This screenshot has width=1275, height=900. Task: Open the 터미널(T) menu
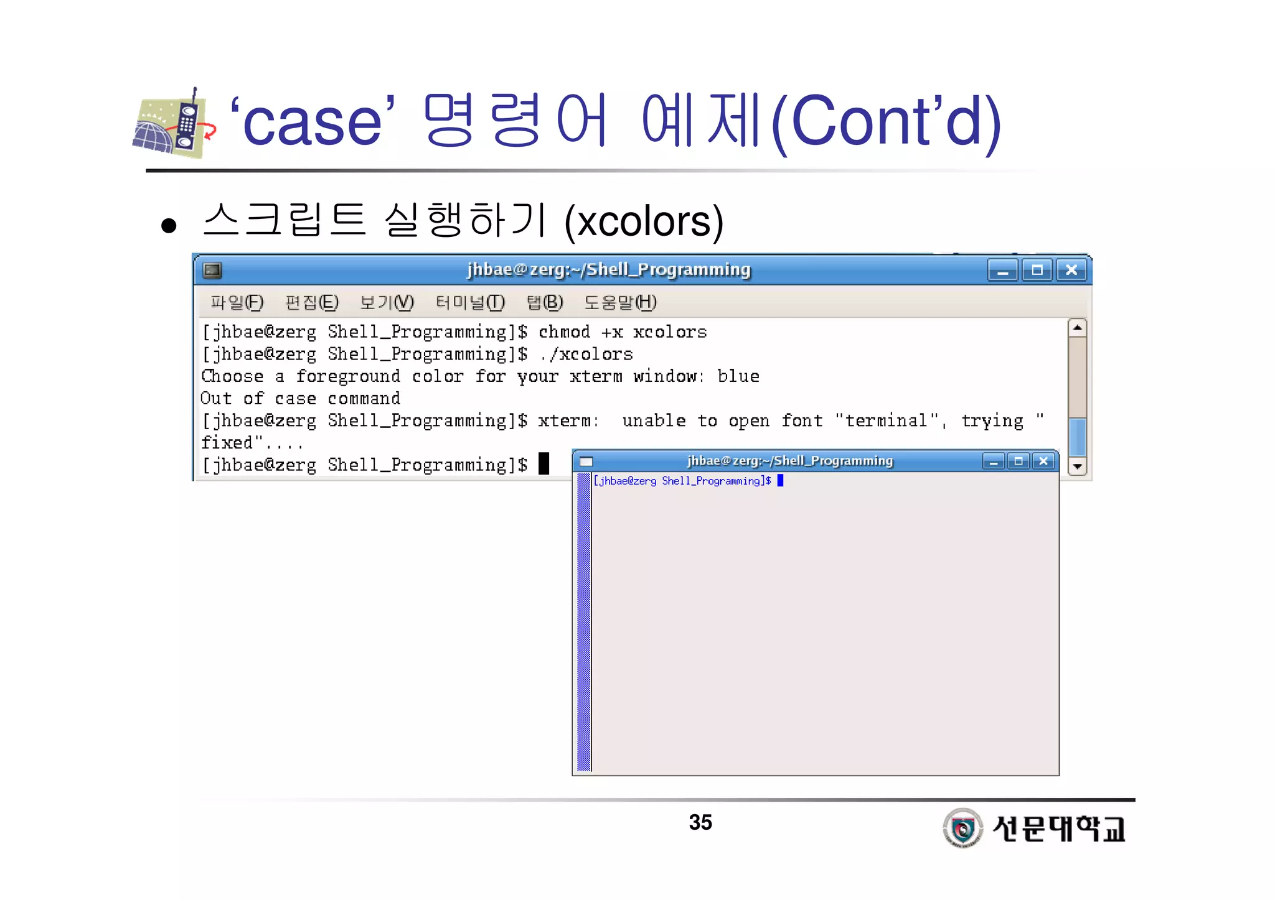pos(470,302)
